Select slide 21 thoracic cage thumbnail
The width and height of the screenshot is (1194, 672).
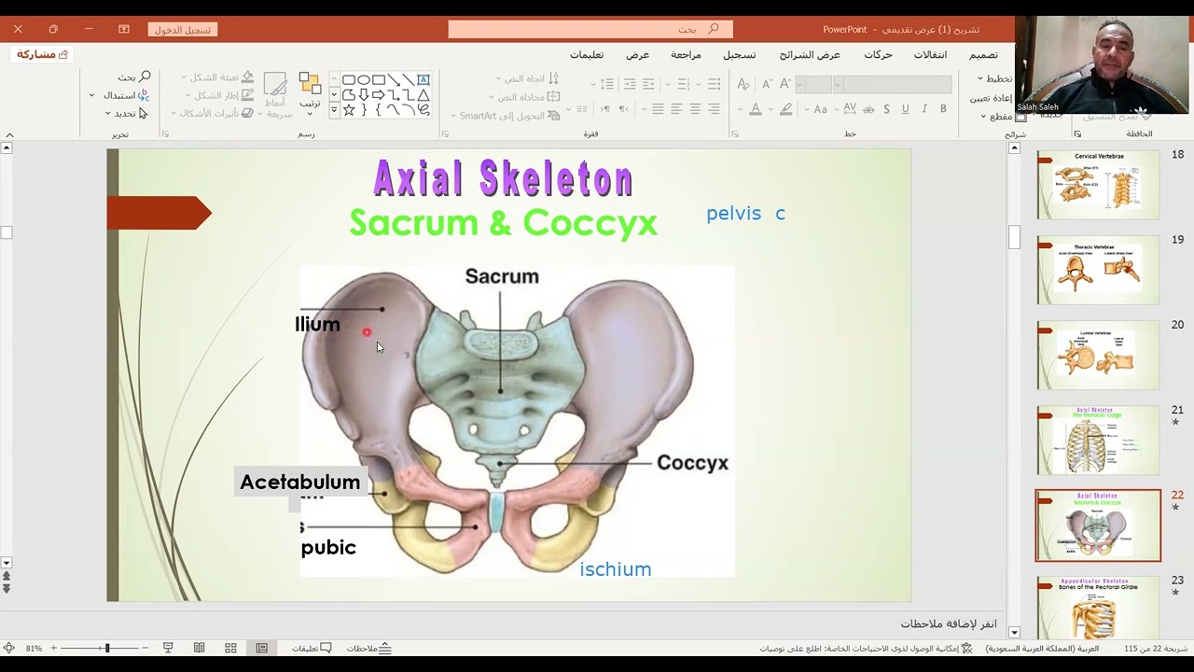pos(1098,441)
